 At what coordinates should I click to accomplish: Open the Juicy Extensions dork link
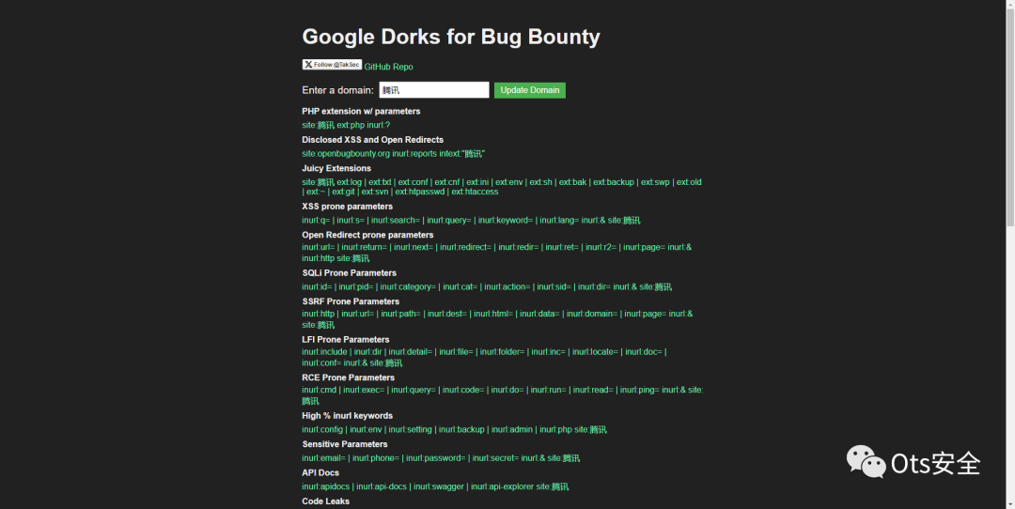tap(502, 187)
